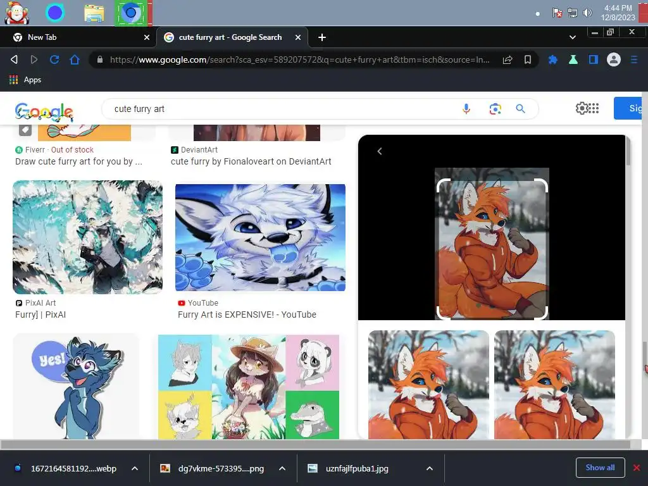Open the file manager folder icon
648x486 pixels.
(94, 13)
